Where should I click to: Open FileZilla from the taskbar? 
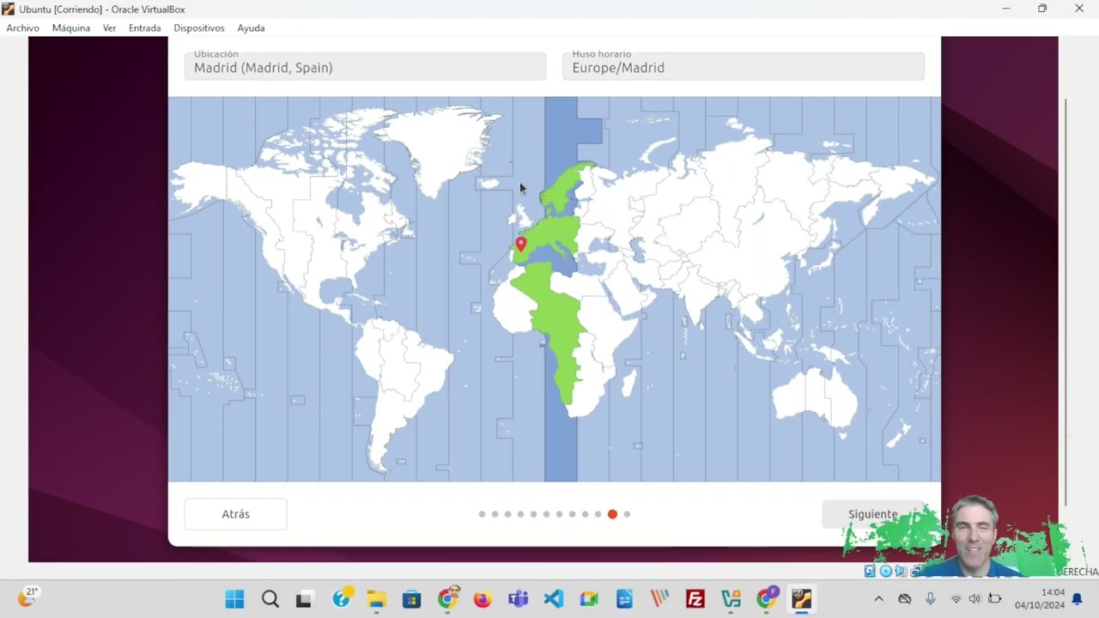tap(695, 599)
